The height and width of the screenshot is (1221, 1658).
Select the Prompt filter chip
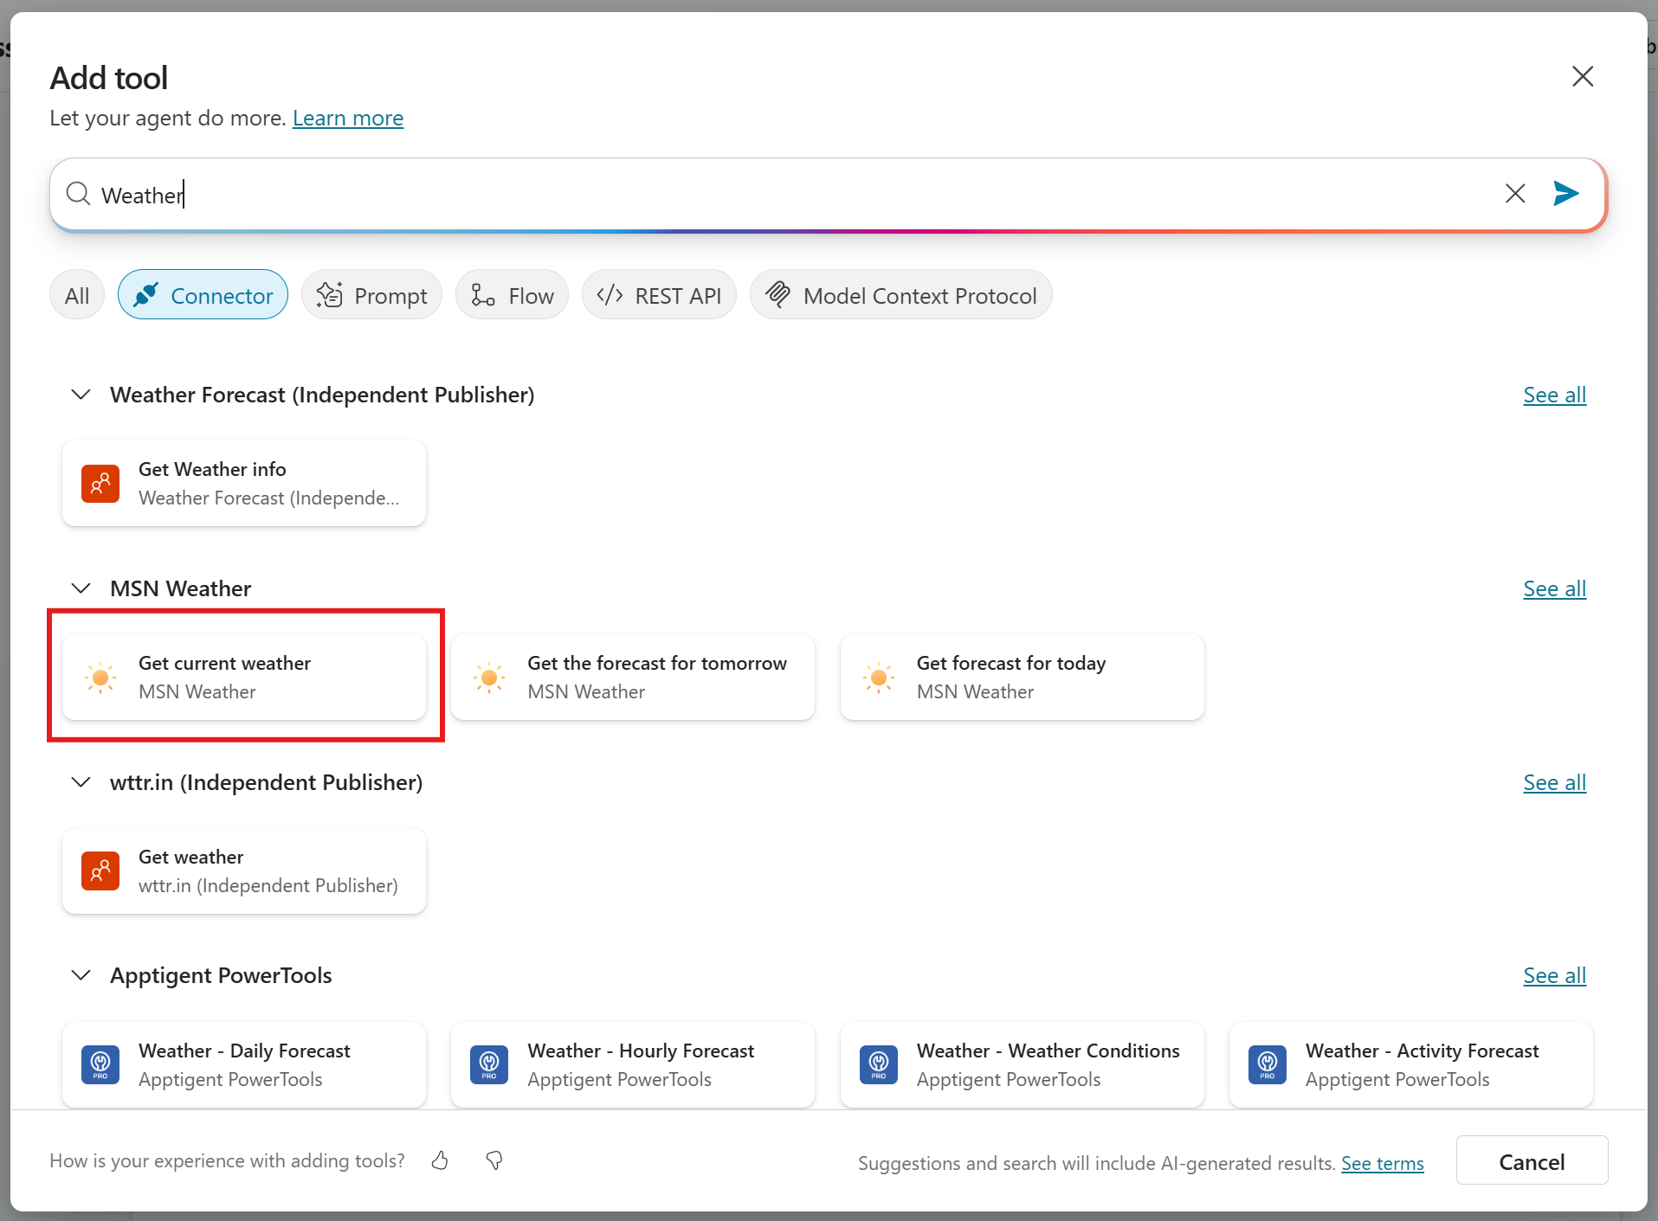click(372, 295)
